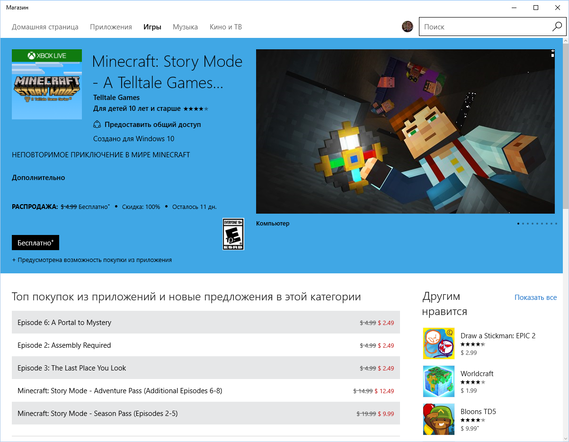Open the Музыка tab
The width and height of the screenshot is (569, 442).
click(186, 27)
